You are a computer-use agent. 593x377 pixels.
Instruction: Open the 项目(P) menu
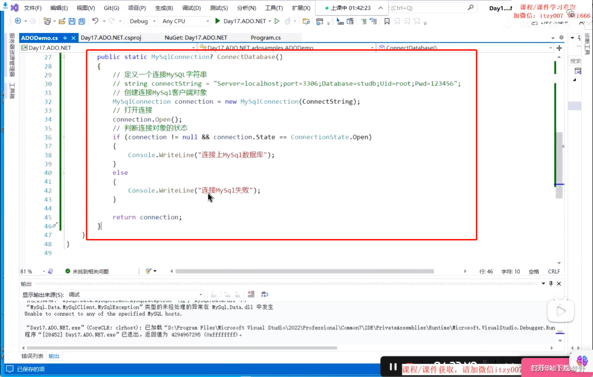(137, 8)
